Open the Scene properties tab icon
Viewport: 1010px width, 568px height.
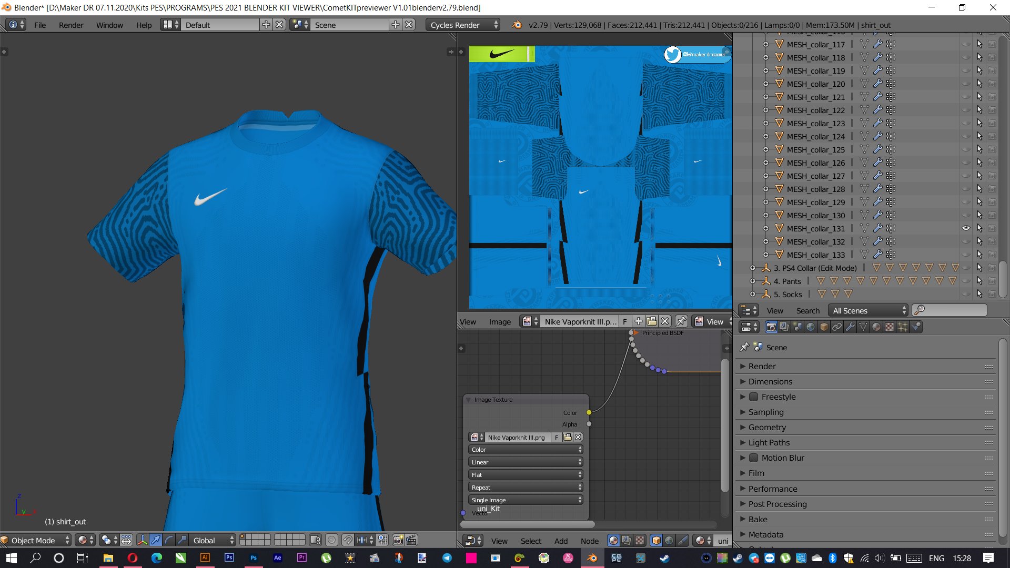(797, 327)
